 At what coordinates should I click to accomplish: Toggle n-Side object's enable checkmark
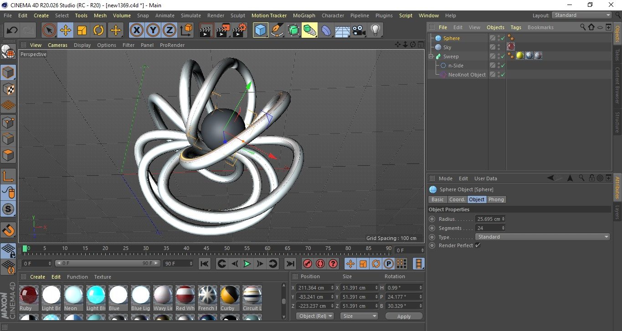click(503, 66)
